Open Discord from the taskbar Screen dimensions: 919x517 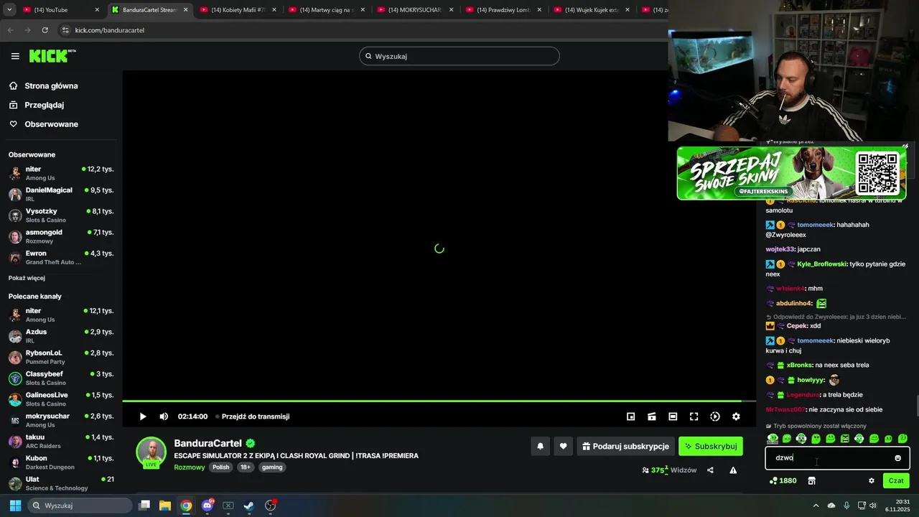click(x=207, y=506)
